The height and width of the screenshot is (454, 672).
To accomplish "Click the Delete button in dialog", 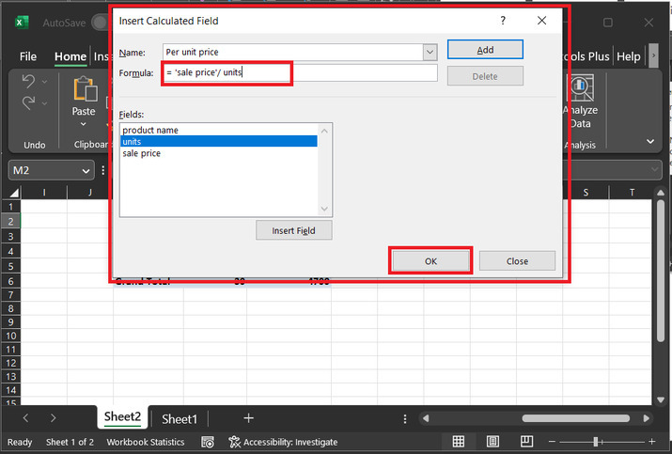I will [485, 76].
